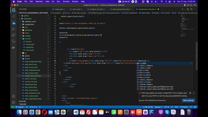This screenshot has height=117, width=208.
Task: Toggle bottom panel layout icon
Action: (x=188, y=5)
